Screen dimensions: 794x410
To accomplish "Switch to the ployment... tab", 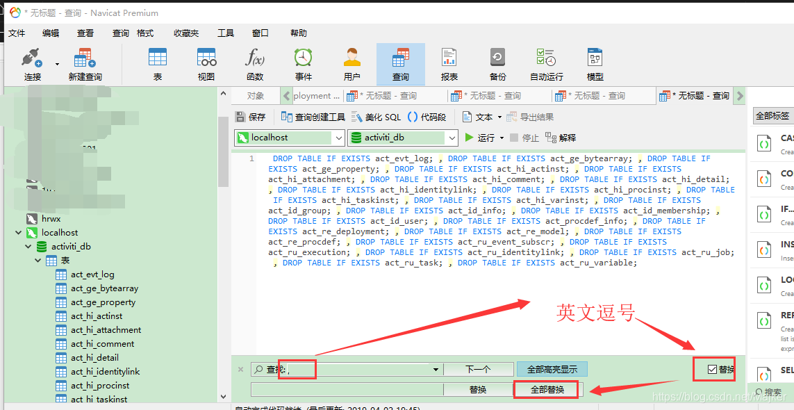I will pos(317,96).
